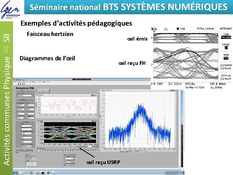Click the 'Récepteur FSK' title

(x=25, y=88)
